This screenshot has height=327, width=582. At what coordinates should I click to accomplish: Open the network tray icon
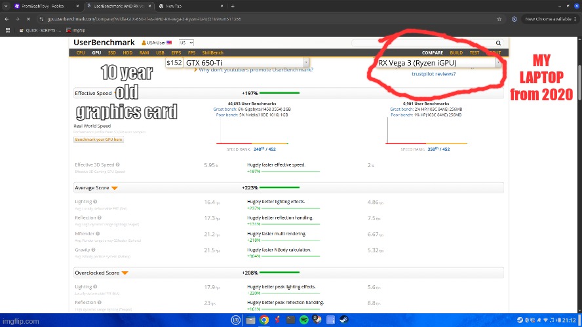coord(545,320)
